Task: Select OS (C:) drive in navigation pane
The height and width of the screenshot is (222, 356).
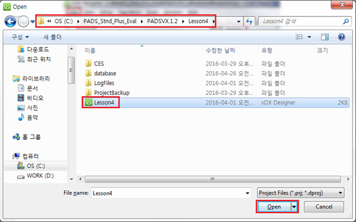Action: tap(36, 166)
